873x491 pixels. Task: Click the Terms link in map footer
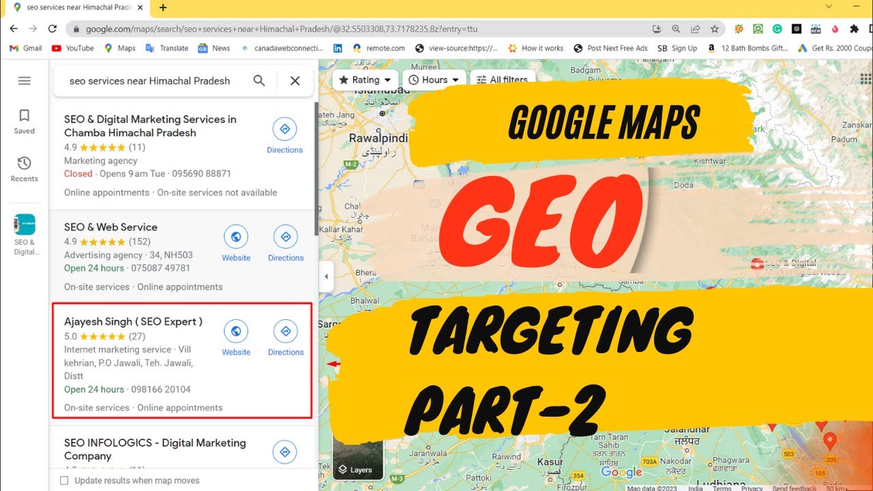tap(722, 488)
